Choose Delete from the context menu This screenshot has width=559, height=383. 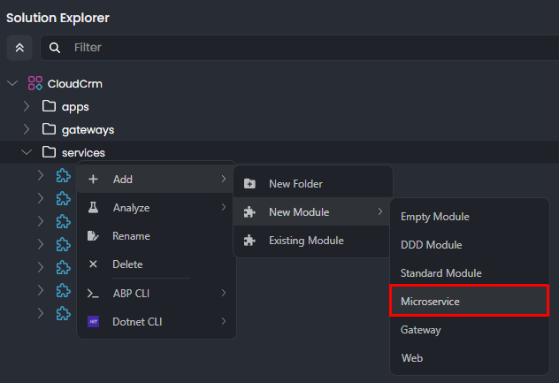127,264
